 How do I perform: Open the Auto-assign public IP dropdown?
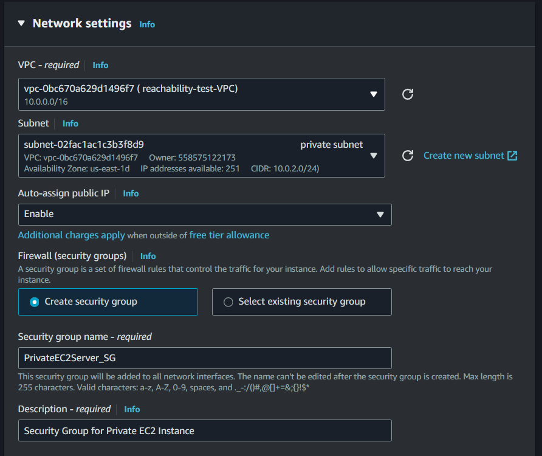tap(205, 215)
